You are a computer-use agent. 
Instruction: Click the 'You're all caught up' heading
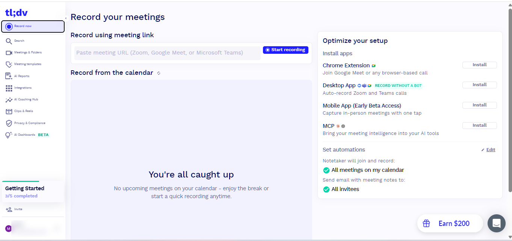191,174
